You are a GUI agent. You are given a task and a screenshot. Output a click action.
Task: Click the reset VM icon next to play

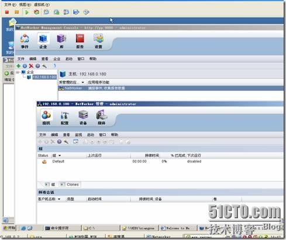click(x=36, y=12)
